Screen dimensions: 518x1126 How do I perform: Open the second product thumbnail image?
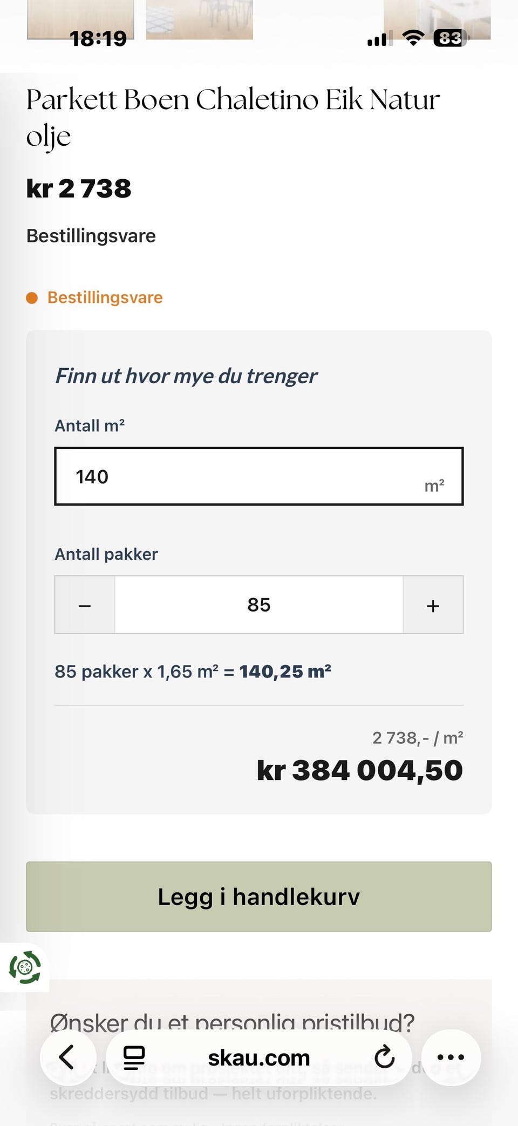pyautogui.click(x=200, y=19)
